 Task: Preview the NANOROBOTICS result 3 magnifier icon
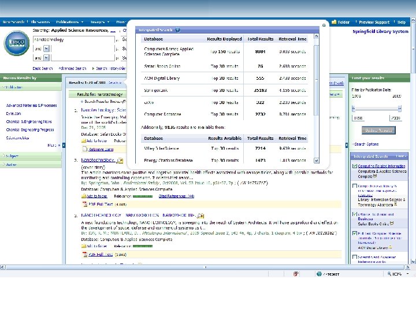coord(200,216)
